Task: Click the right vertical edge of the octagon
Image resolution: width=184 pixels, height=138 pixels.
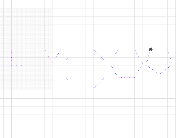Action: coord(105,69)
